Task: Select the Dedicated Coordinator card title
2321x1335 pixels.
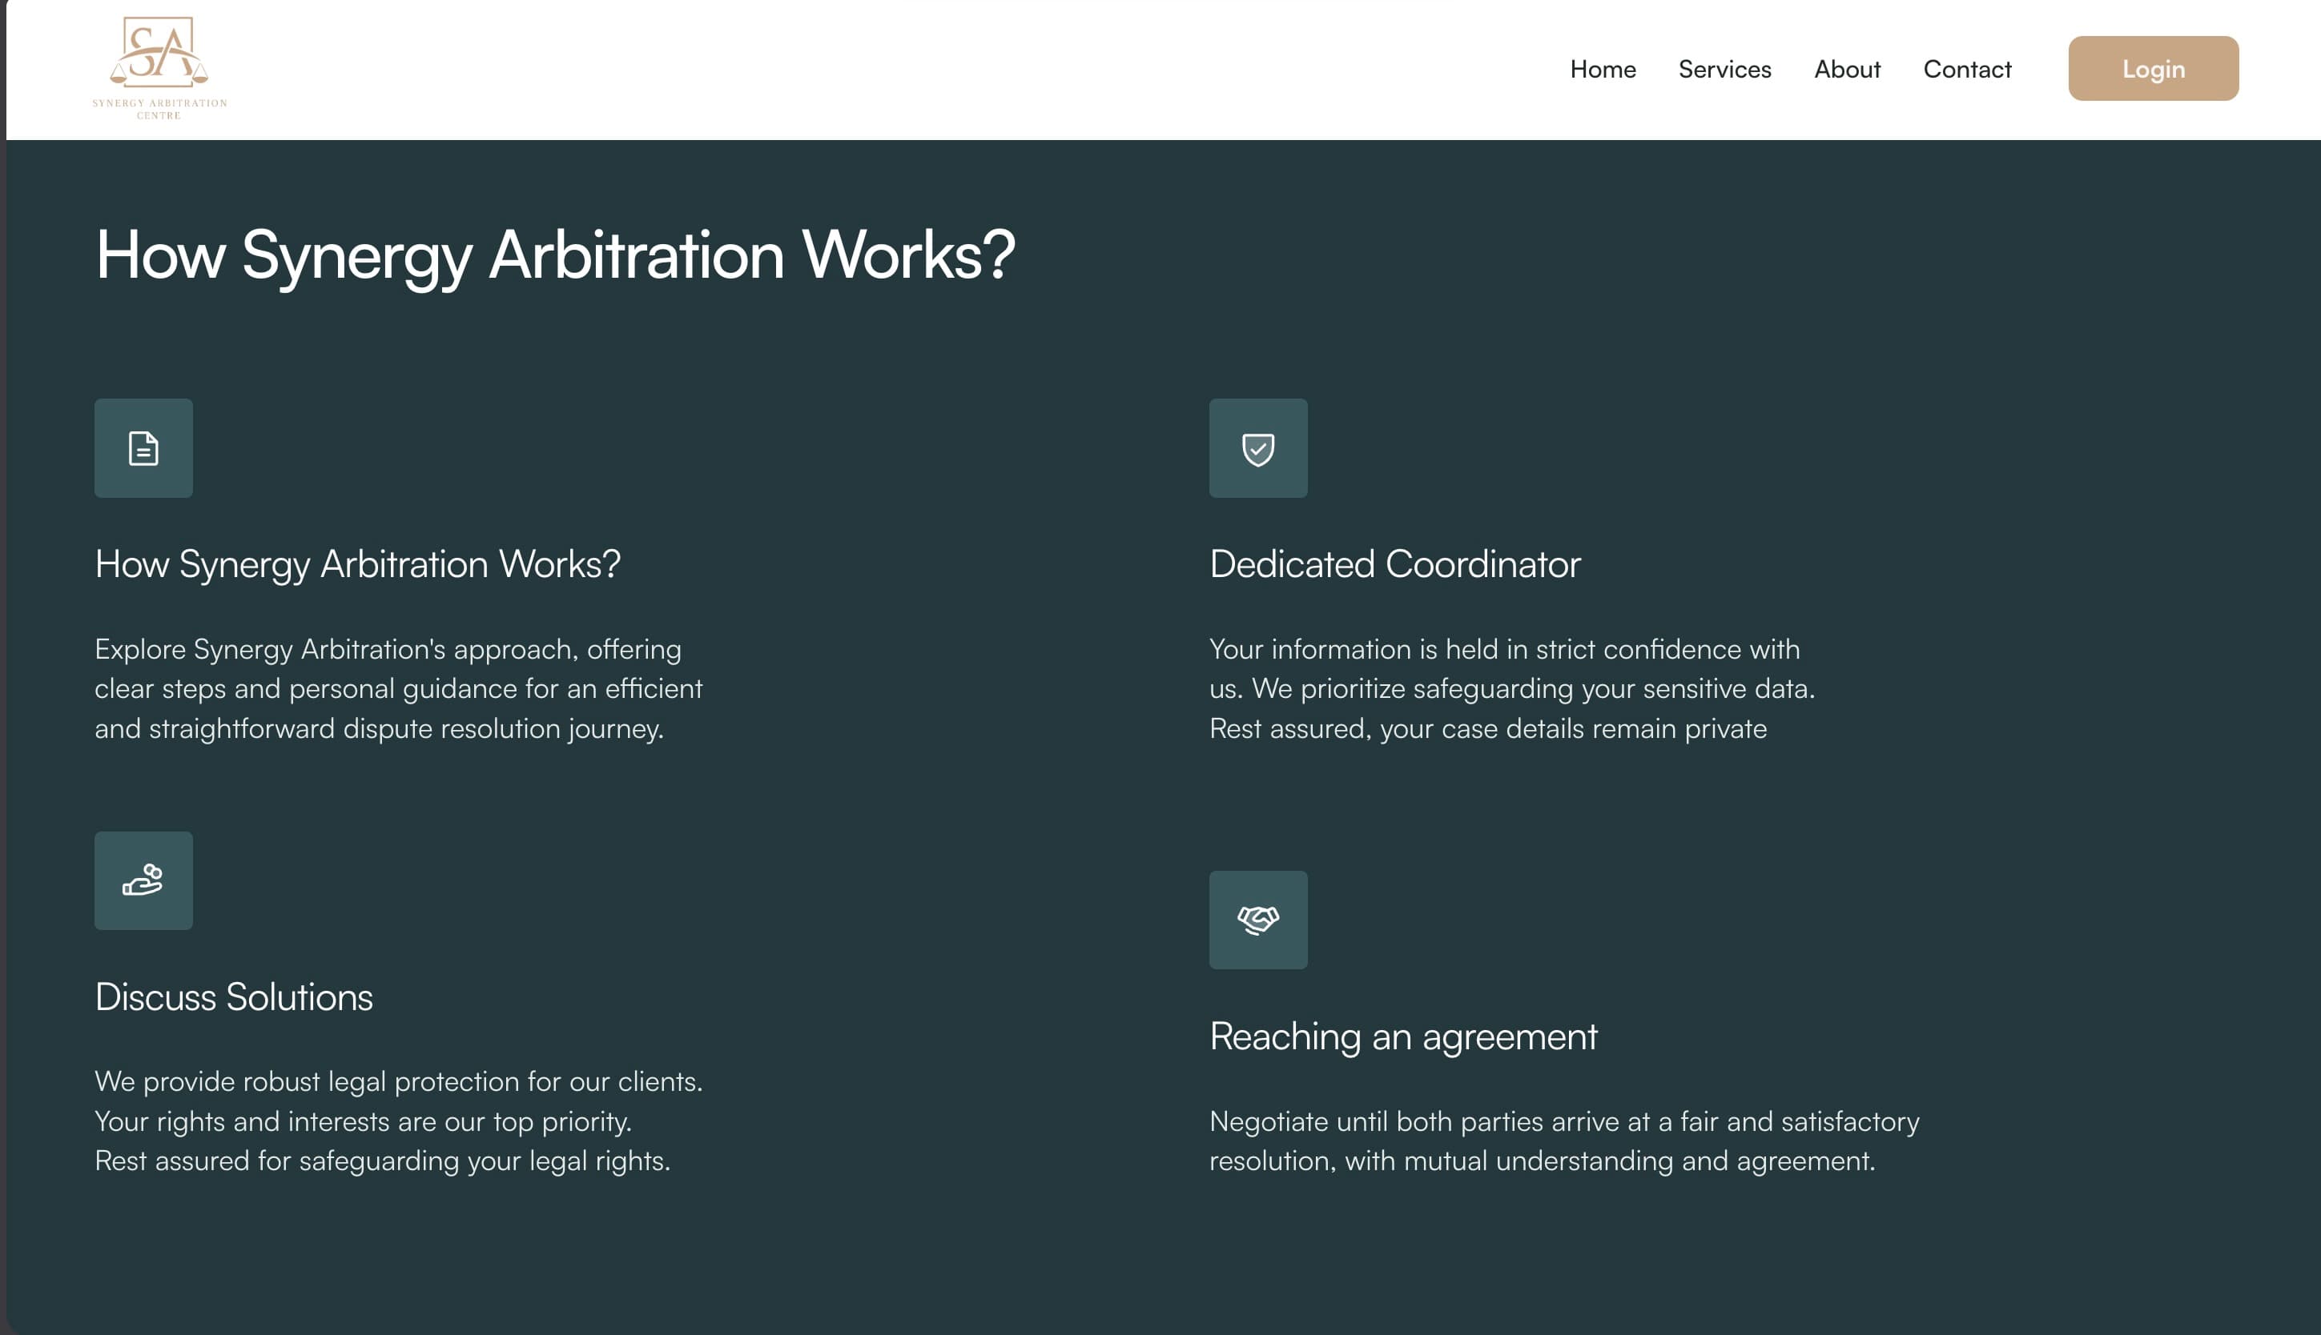Action: [x=1394, y=564]
